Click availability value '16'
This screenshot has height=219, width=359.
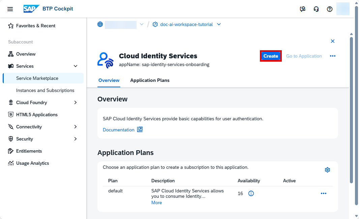(240, 194)
